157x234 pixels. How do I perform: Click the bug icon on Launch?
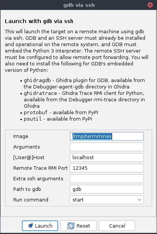click(31, 226)
